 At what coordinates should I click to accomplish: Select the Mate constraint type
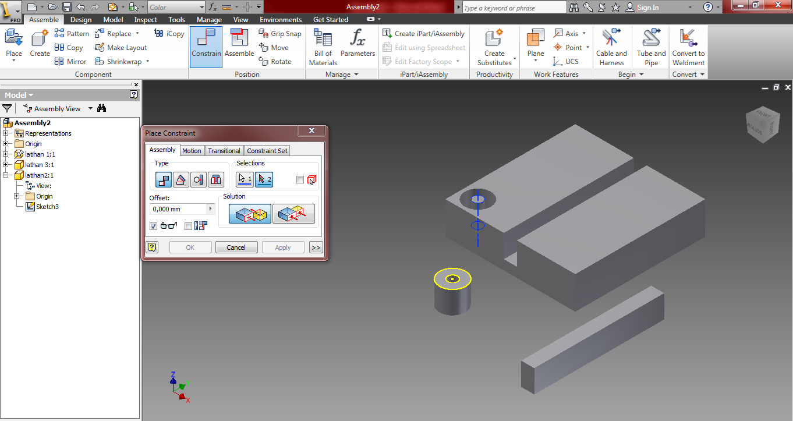[x=164, y=179]
